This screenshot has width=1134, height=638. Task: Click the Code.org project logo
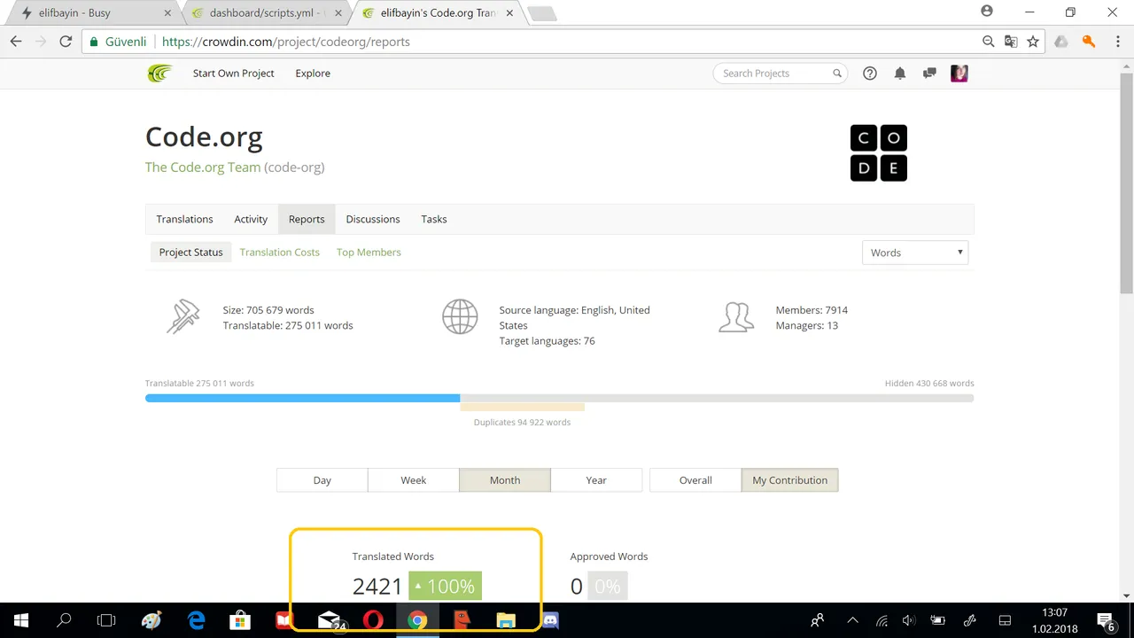pyautogui.click(x=878, y=153)
